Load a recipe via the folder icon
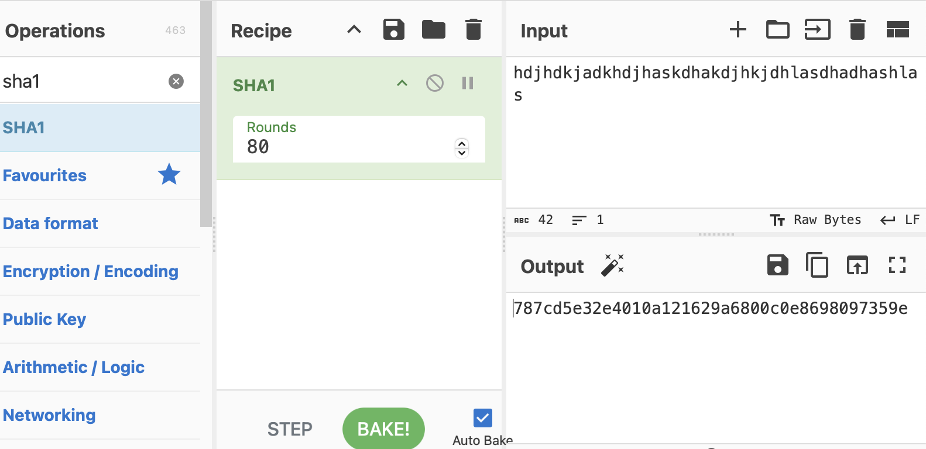 [433, 29]
